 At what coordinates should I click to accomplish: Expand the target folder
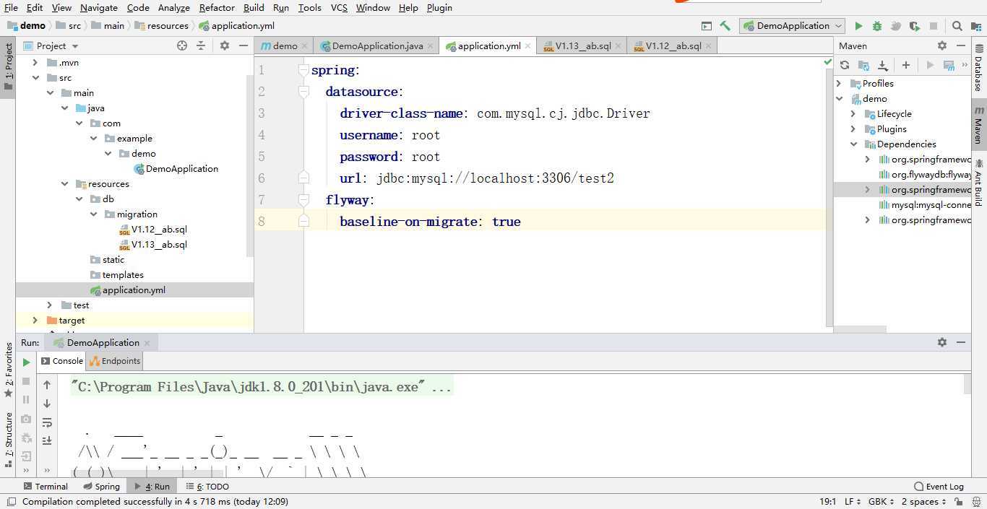click(35, 321)
